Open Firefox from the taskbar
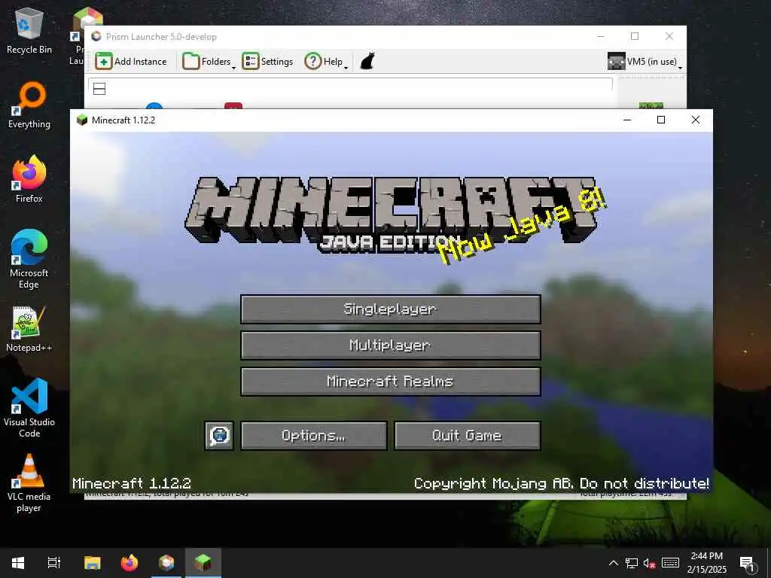 tap(130, 563)
